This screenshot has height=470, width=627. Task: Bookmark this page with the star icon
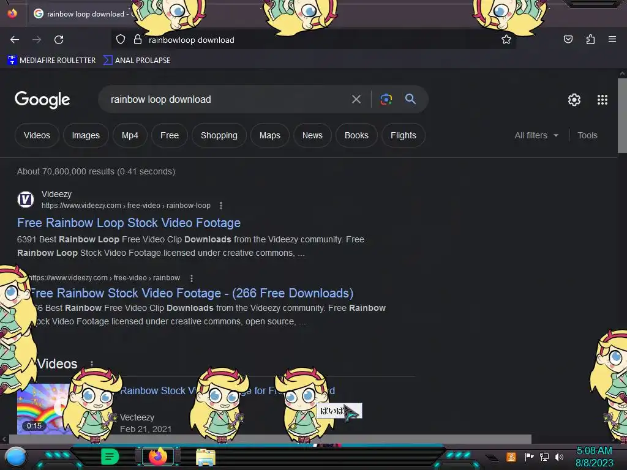point(506,39)
